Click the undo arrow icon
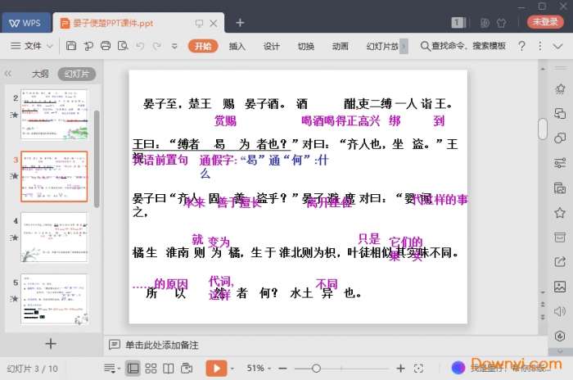 (139, 46)
